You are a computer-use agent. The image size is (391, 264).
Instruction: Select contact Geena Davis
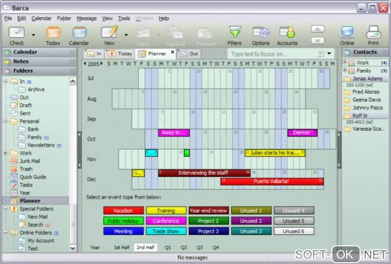366,100
